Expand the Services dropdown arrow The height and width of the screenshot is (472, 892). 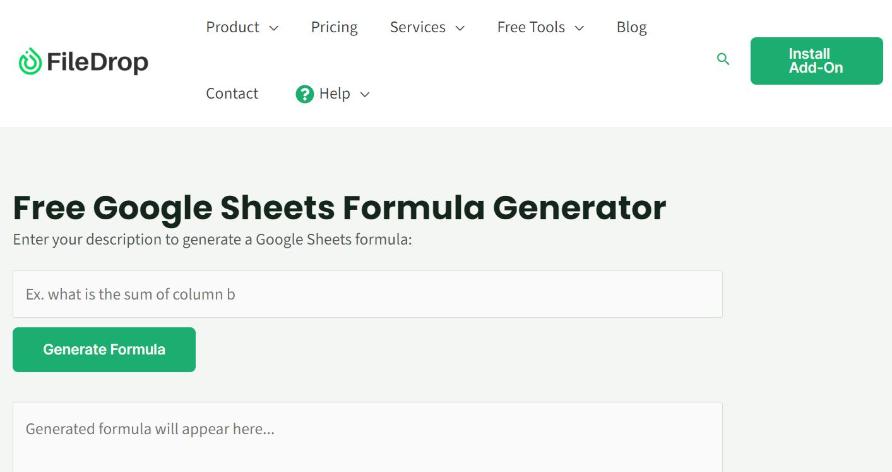click(x=460, y=28)
